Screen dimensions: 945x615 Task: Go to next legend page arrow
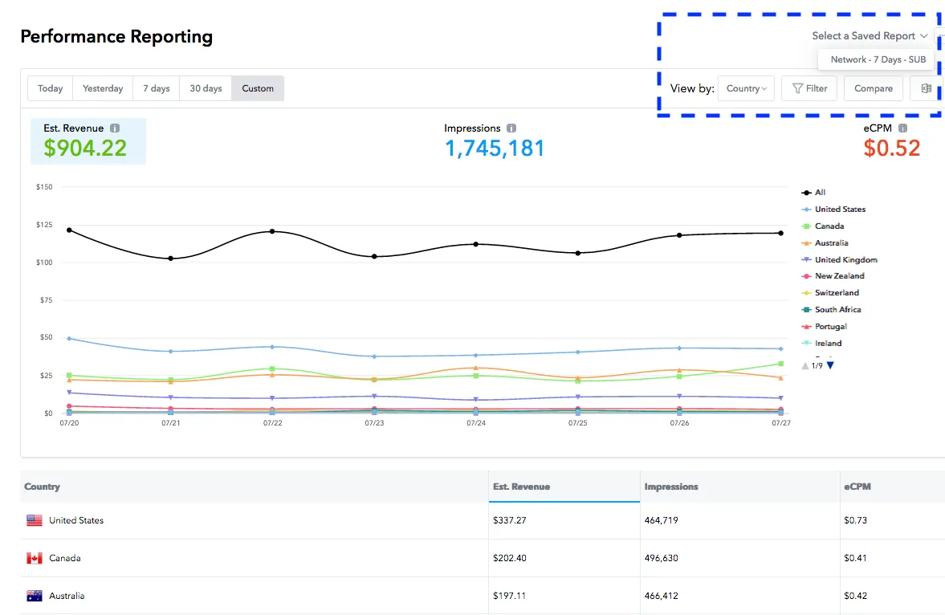coord(830,365)
